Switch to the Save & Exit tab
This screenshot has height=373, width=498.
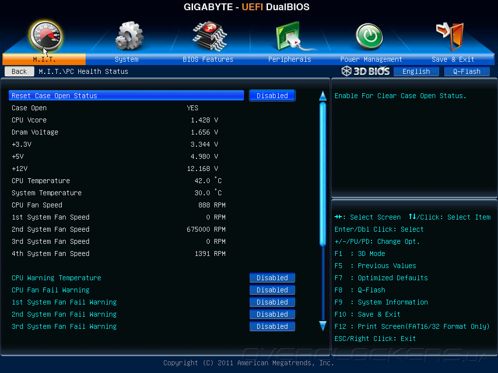coord(453,59)
